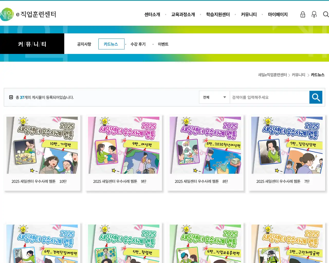Select the 카드뉴스 tab
Viewport: 329px width, 263px height.
(x=111, y=44)
